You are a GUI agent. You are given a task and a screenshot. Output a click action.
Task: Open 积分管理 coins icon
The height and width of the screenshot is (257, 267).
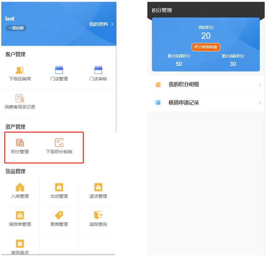point(20,143)
